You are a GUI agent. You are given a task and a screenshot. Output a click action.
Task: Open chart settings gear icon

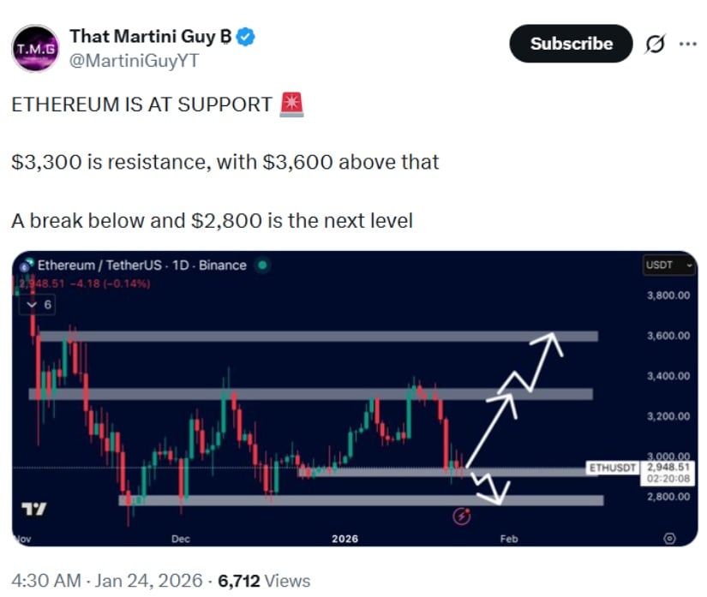(670, 538)
